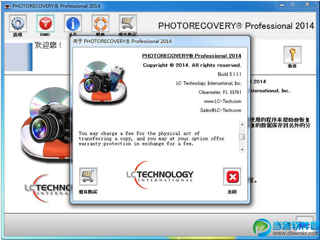Open the About info icon in toolbar
Screen dimensions: 320x240
[x=73, y=24]
